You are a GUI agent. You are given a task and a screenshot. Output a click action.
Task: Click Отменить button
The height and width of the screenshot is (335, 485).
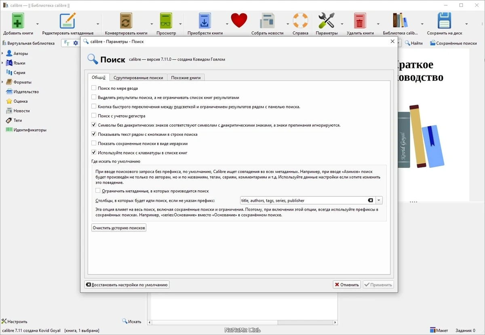coord(347,284)
